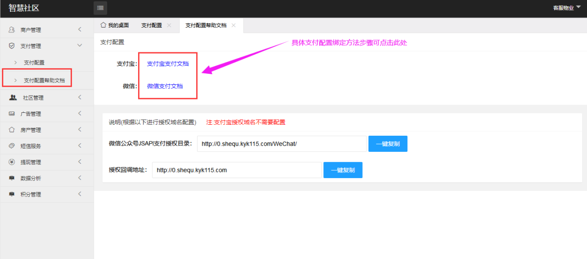Click the 提现管理 yen icon
587x259 pixels.
pos(12,162)
